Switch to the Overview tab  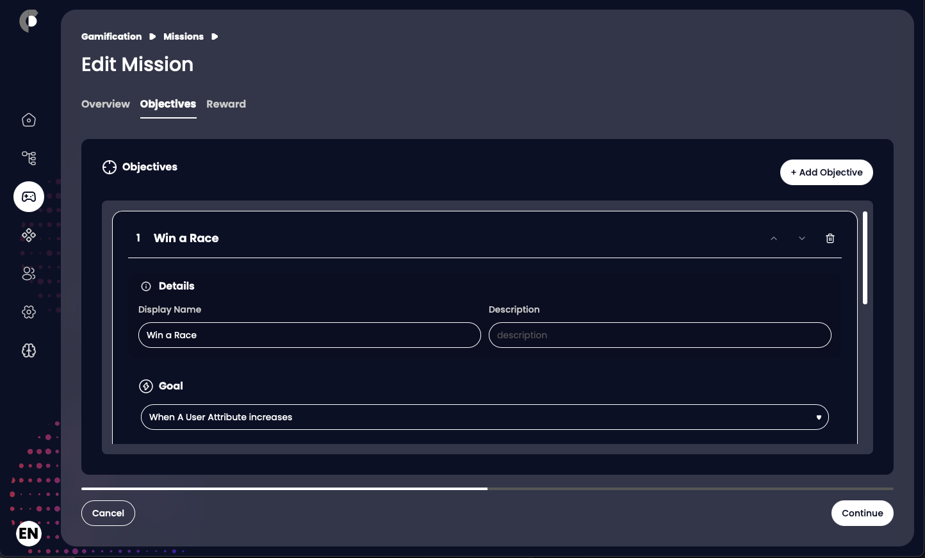[106, 104]
